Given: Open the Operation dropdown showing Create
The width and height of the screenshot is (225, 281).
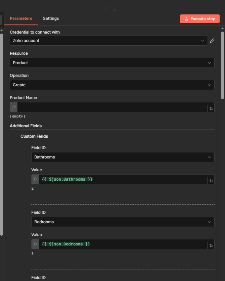Looking at the screenshot, I should (x=112, y=85).
